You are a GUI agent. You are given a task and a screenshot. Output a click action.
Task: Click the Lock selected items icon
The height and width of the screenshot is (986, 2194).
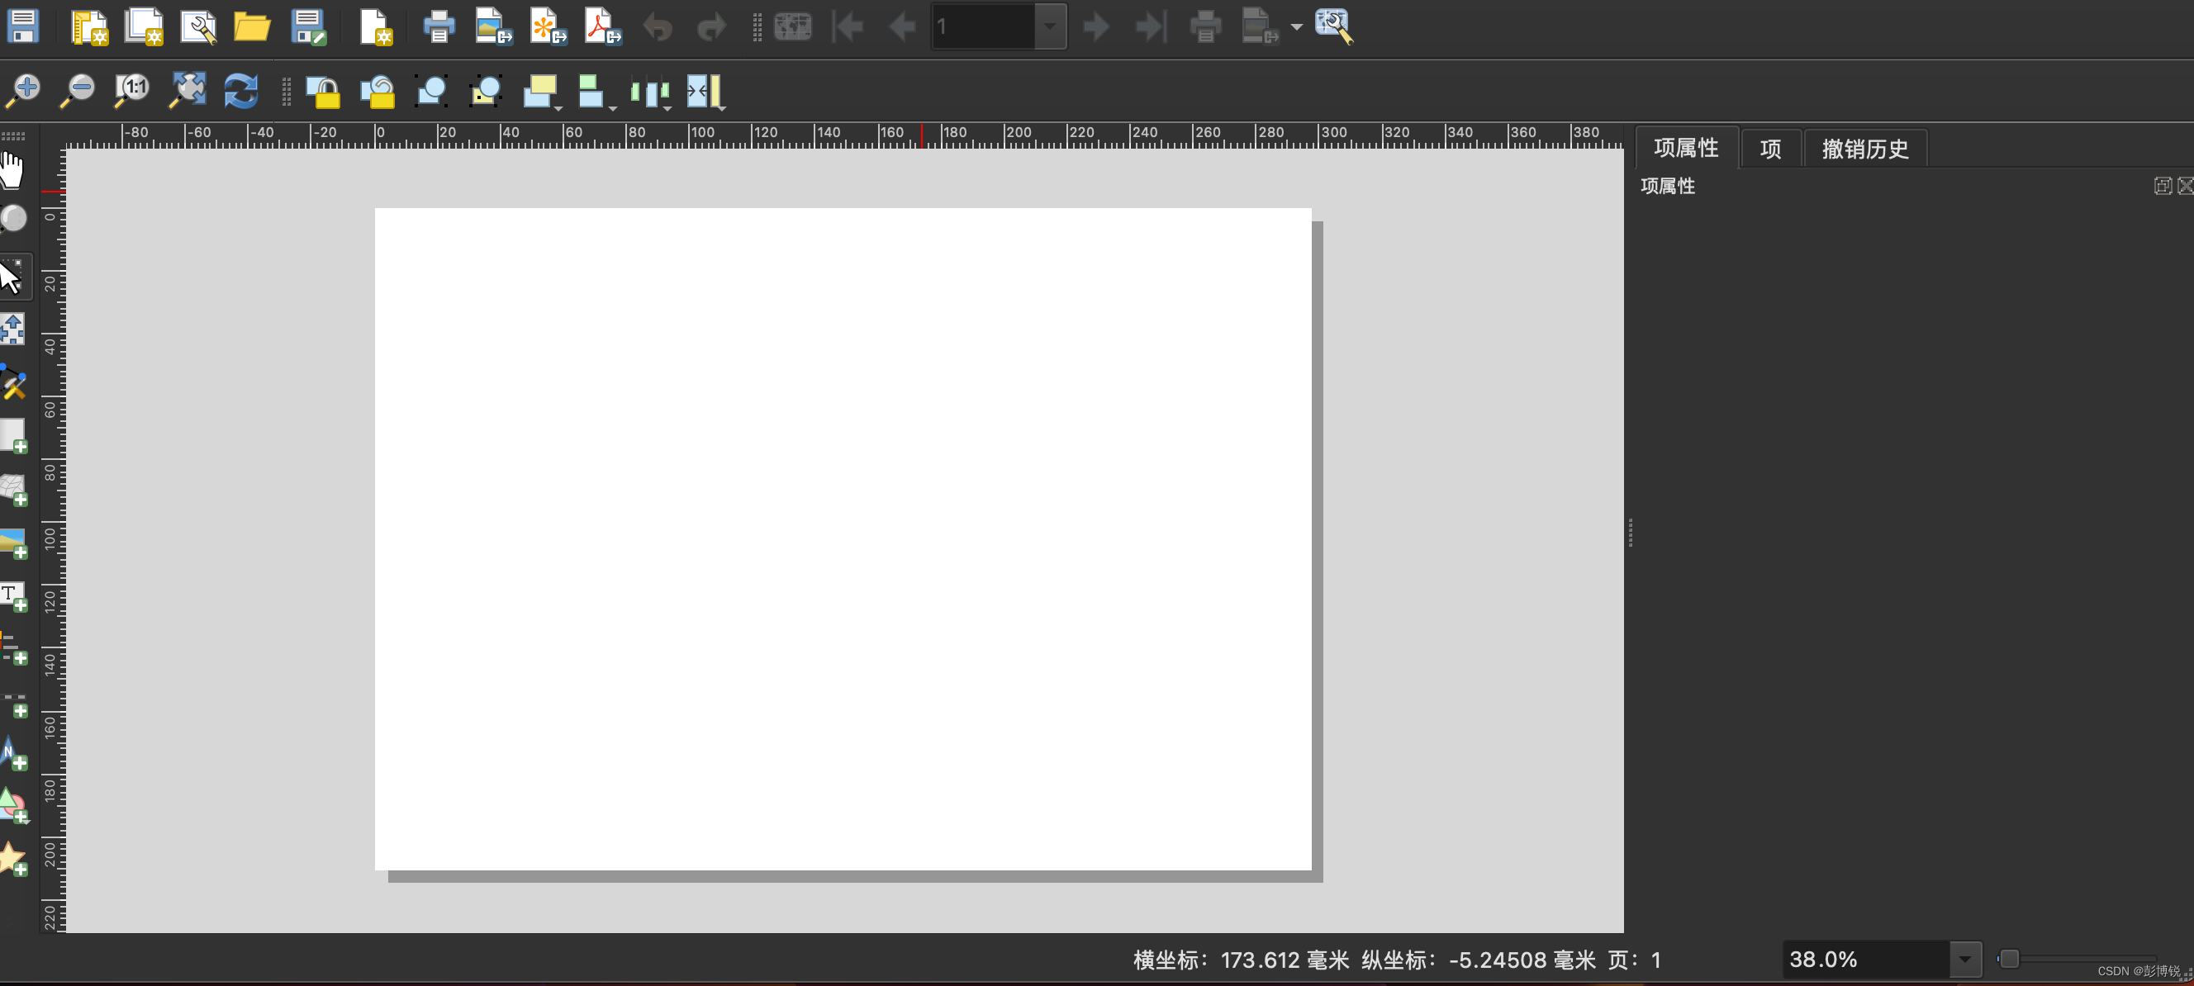(x=323, y=91)
